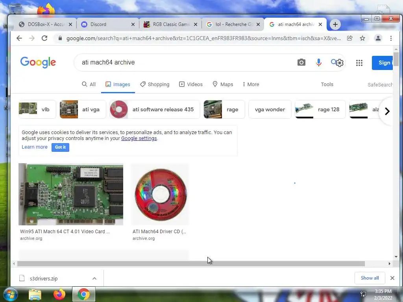Close the DOSBox-X tab
This screenshot has width=403, height=302.
click(x=70, y=24)
